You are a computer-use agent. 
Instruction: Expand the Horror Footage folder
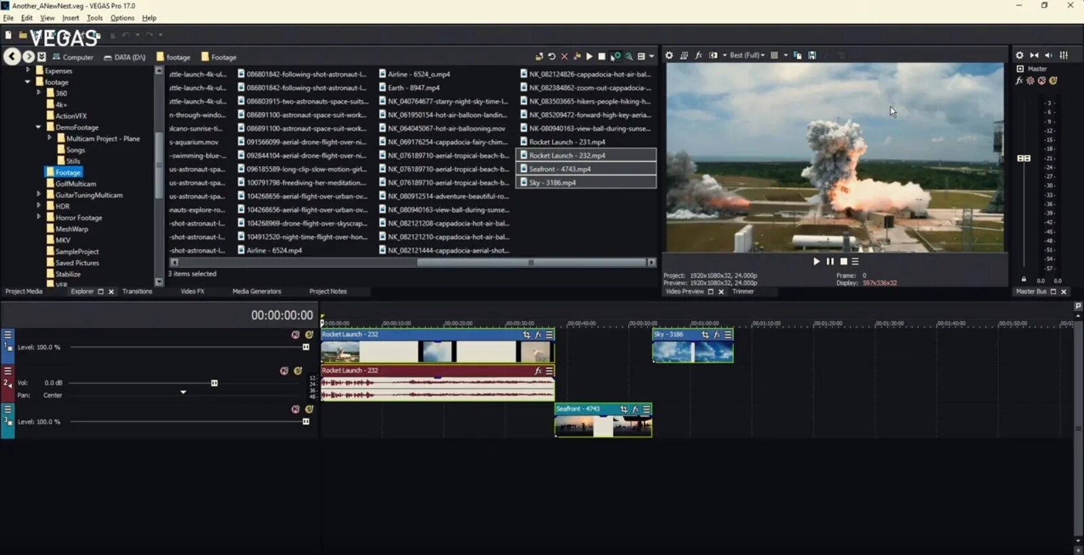coord(39,217)
